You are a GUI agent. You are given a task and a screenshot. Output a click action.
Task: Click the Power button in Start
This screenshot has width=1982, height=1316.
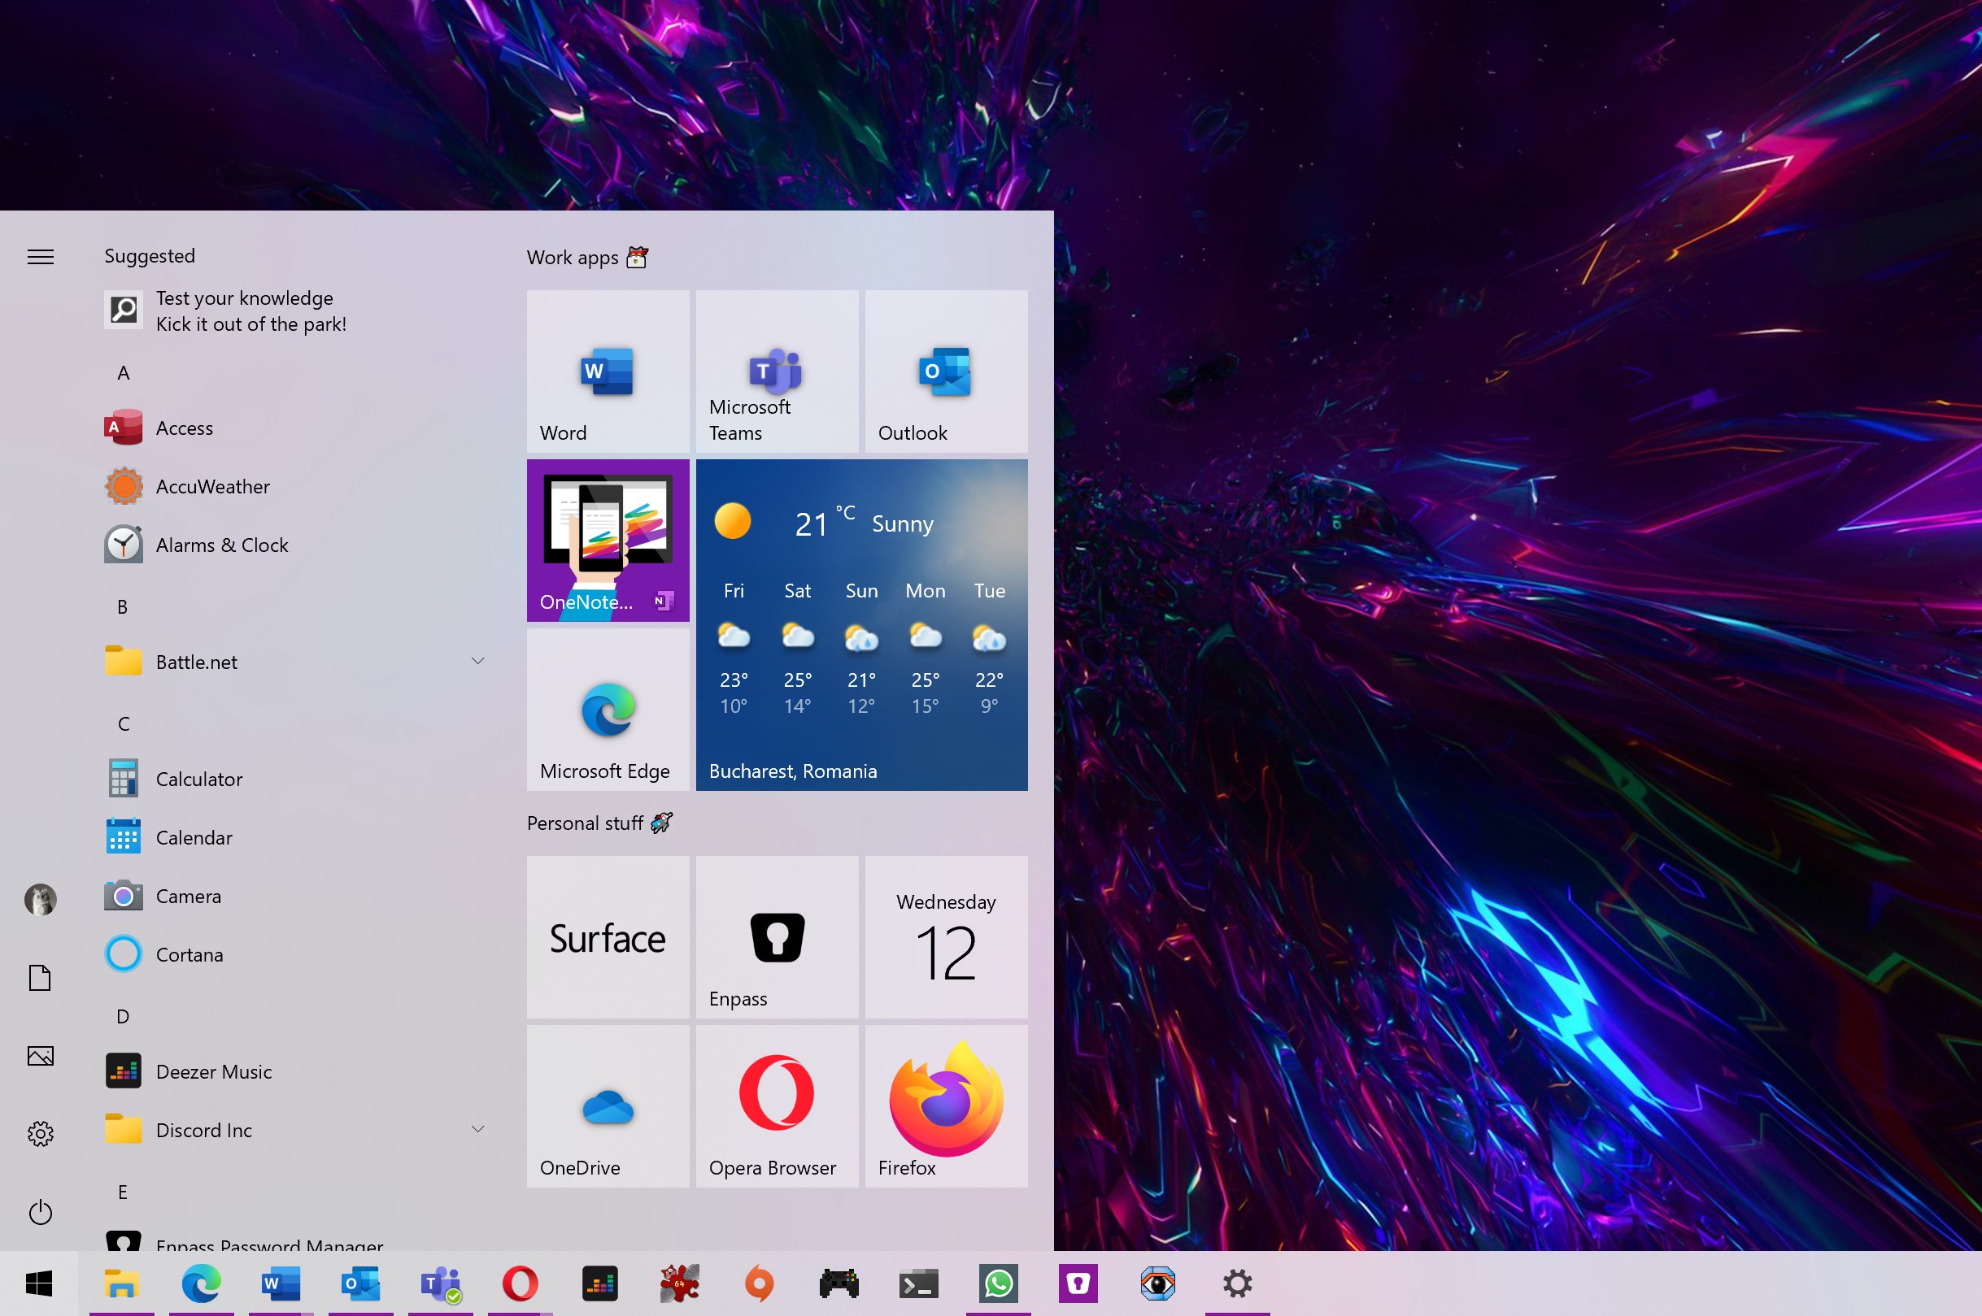point(41,1212)
